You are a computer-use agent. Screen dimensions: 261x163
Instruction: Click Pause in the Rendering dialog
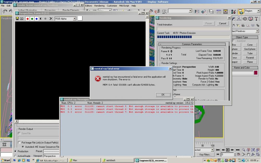[209, 23]
